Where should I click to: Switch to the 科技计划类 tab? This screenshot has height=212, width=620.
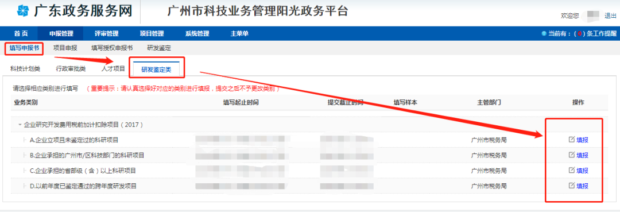[x=25, y=68]
